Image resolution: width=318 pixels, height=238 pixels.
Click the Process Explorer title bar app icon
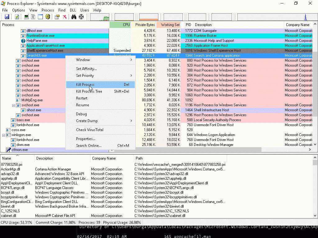pos(3,3)
